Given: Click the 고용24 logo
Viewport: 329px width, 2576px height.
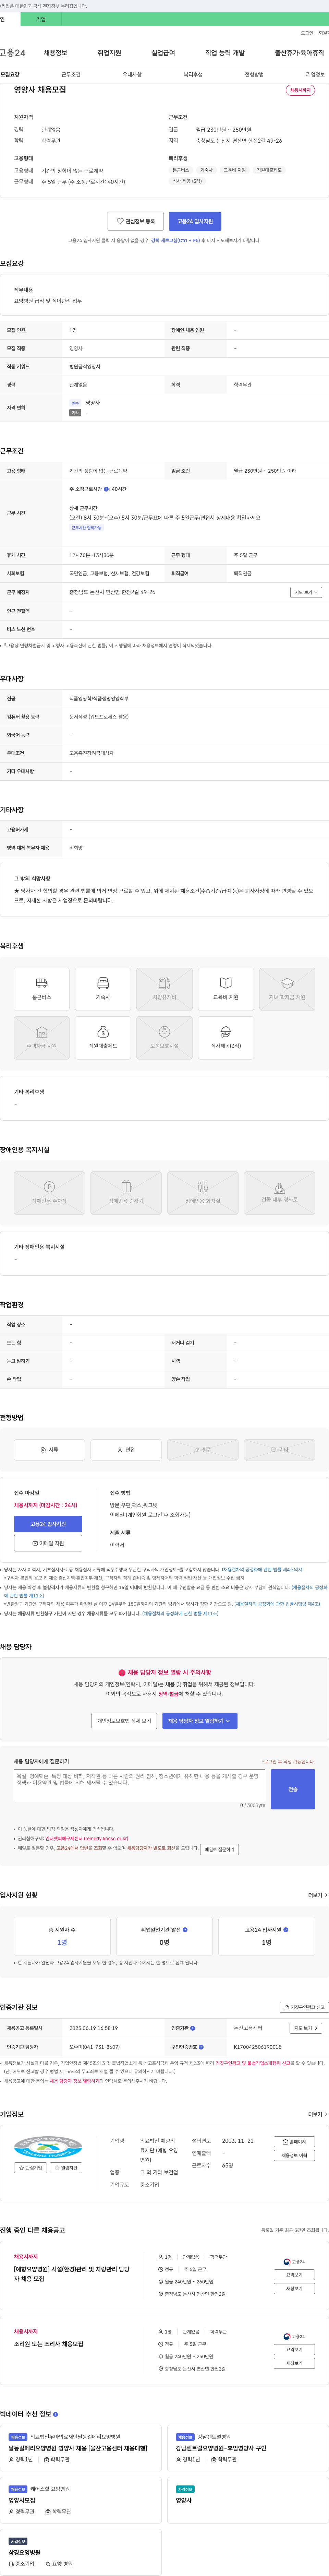Looking at the screenshot, I should pyautogui.click(x=13, y=53).
